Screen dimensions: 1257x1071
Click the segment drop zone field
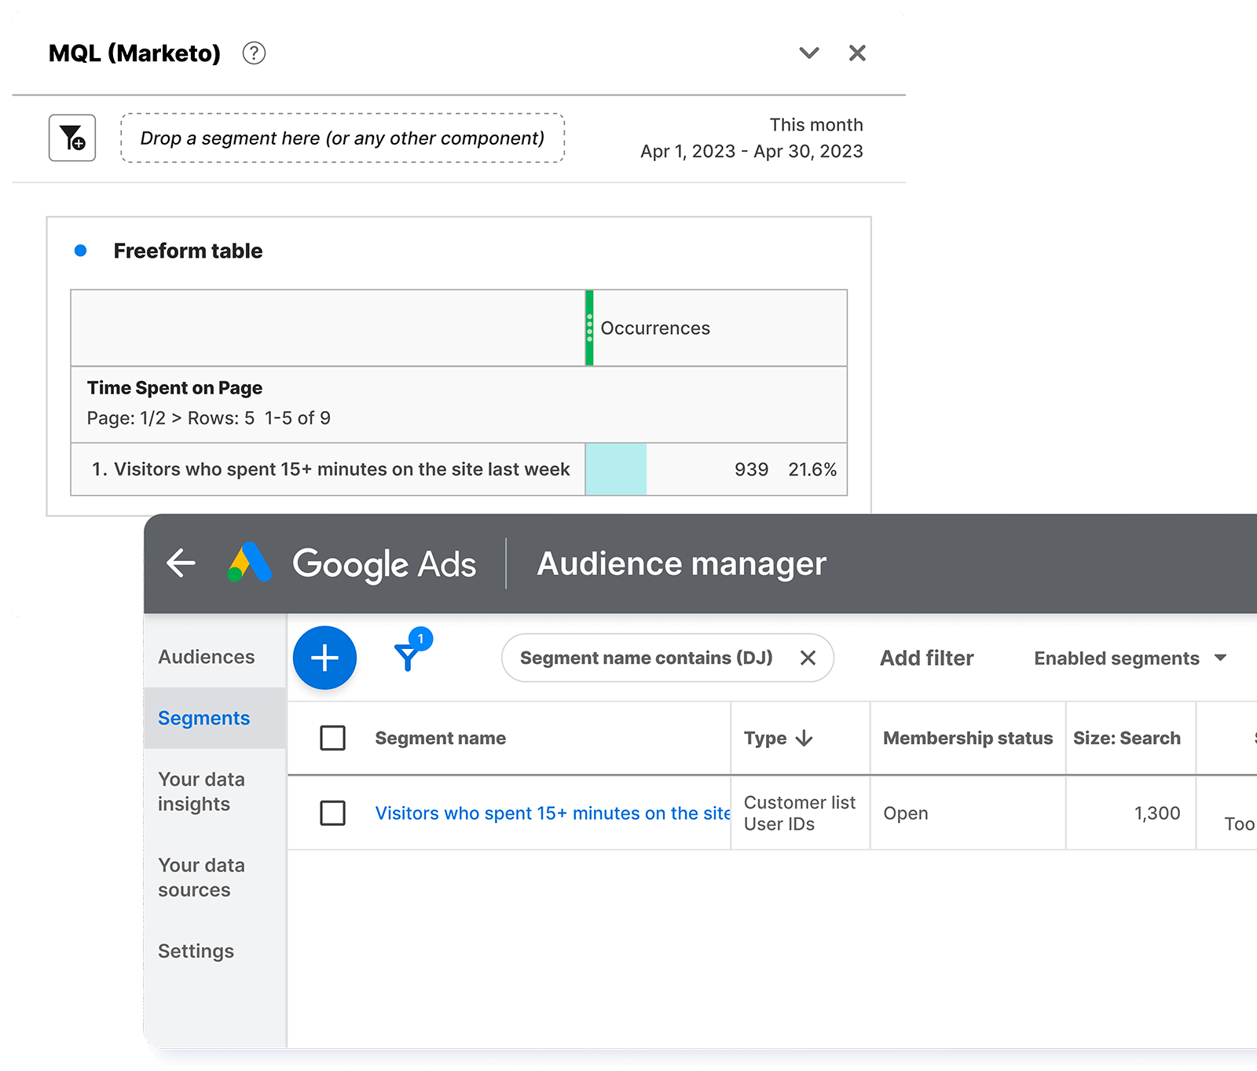point(343,138)
